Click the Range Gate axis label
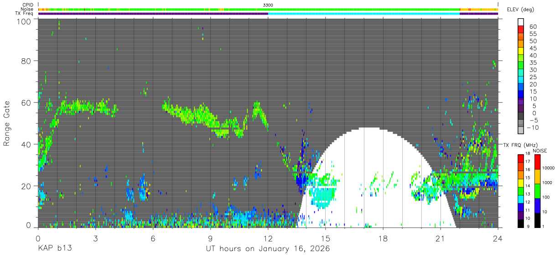Image resolution: width=560 pixels, height=258 pixels. pyautogui.click(x=7, y=124)
